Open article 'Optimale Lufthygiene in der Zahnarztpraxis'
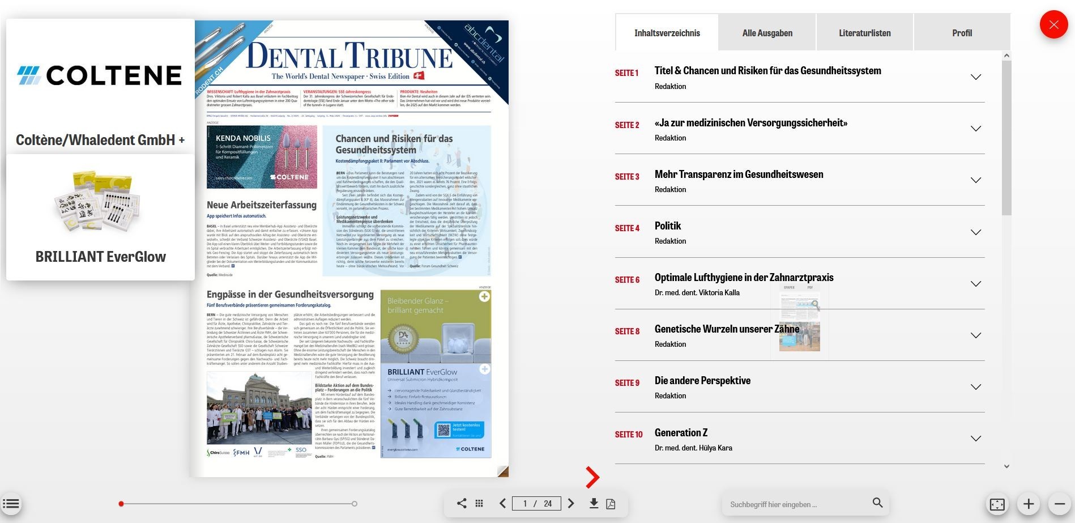The image size is (1075, 523). (744, 278)
